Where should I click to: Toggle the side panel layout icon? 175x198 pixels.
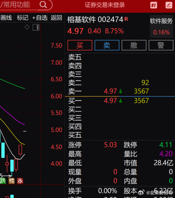point(36,27)
